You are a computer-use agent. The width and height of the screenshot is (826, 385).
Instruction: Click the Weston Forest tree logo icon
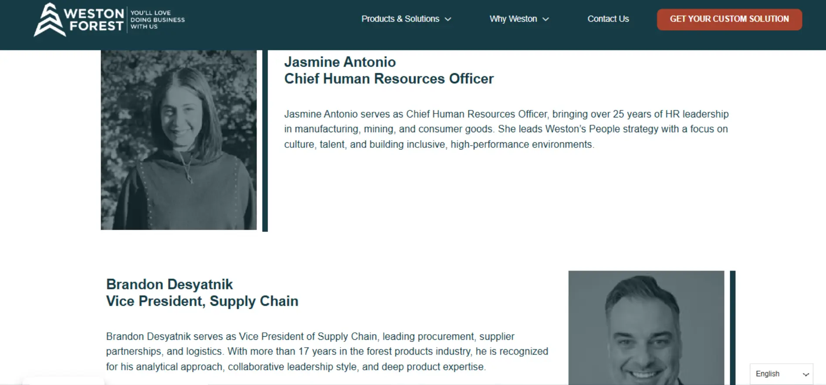49,20
